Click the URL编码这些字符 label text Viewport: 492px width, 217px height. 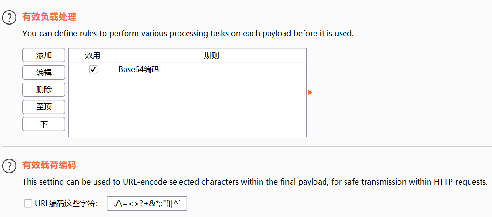coord(66,204)
